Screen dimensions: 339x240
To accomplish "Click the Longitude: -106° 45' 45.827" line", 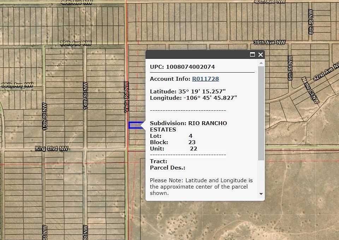I will 193,98.
